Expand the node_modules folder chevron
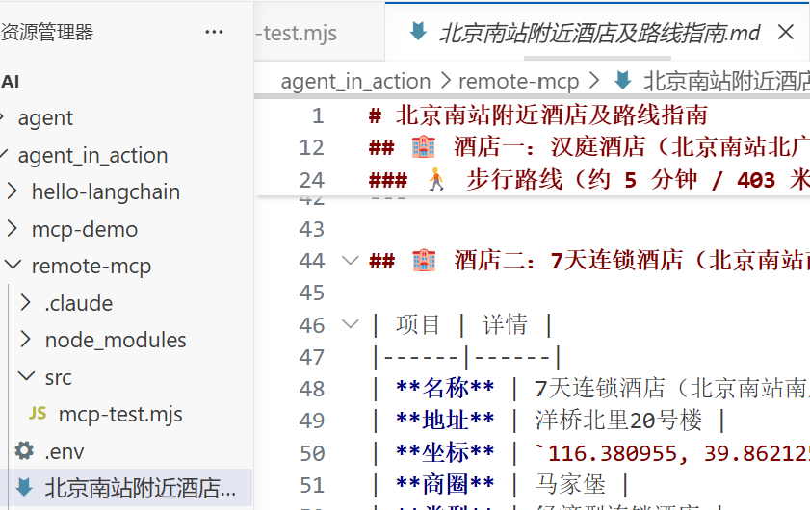The width and height of the screenshot is (810, 510). [26, 341]
